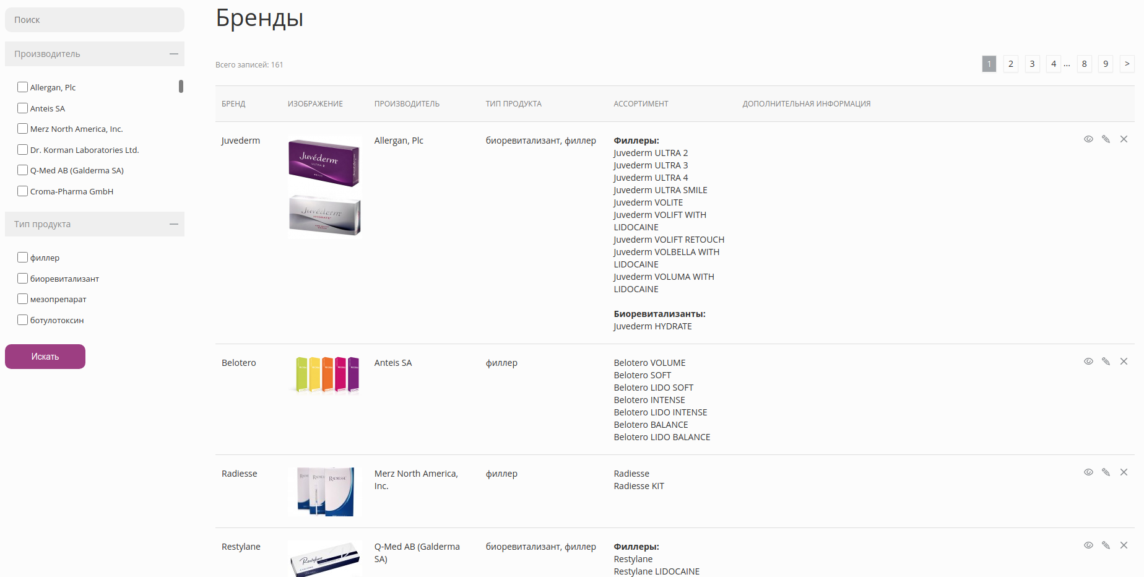
Task: Go to page 1 of results
Action: pyautogui.click(x=989, y=64)
